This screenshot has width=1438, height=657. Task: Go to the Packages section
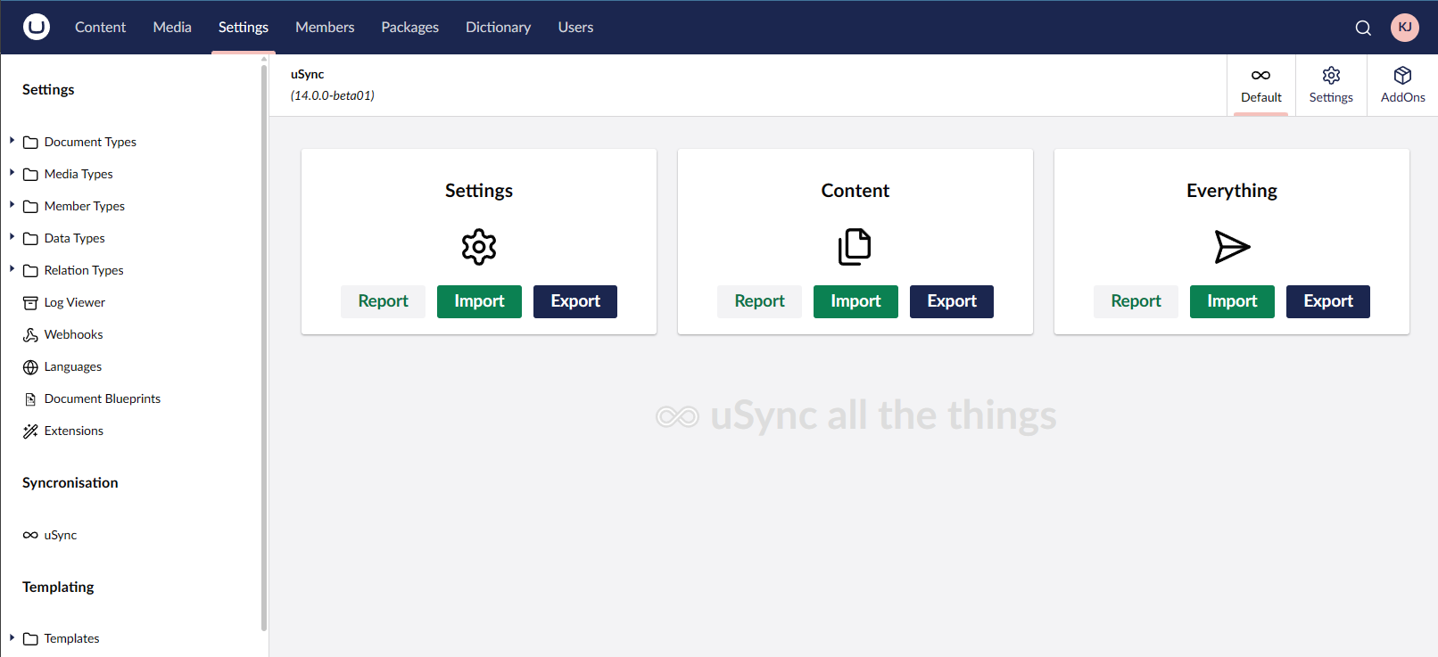[409, 27]
